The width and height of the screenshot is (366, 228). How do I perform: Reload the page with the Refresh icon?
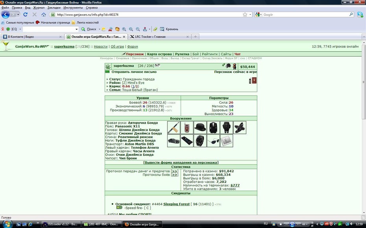pos(26,15)
